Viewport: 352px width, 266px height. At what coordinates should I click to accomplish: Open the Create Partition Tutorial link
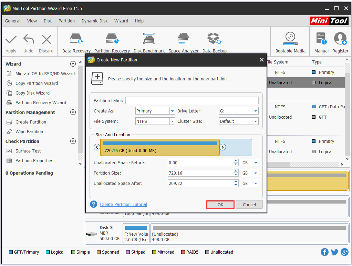tap(123, 204)
